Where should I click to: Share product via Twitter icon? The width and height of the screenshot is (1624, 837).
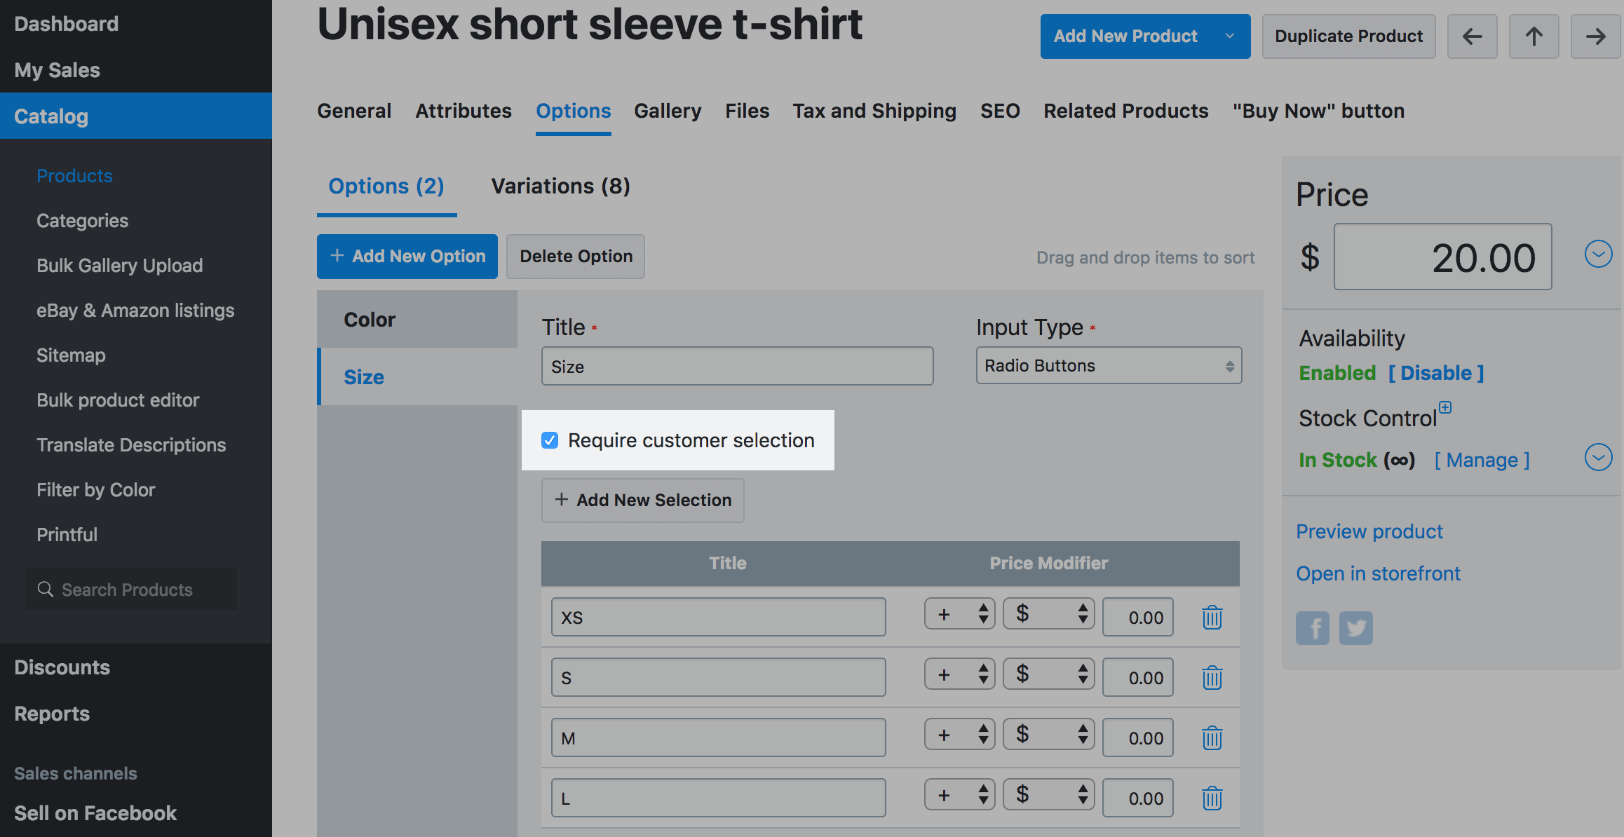1355,627
